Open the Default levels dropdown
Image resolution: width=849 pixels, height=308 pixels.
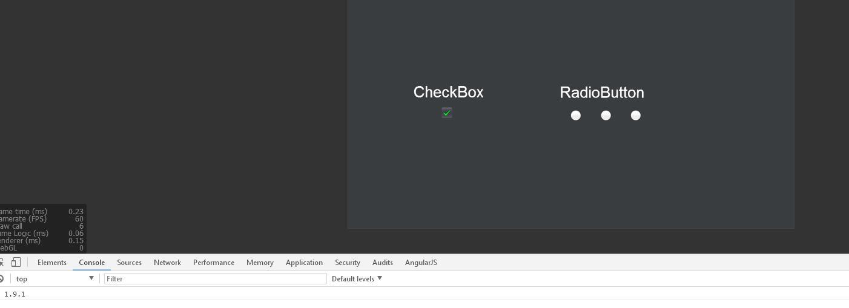point(357,278)
